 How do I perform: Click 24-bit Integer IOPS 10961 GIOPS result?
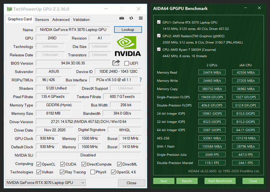point(212,114)
